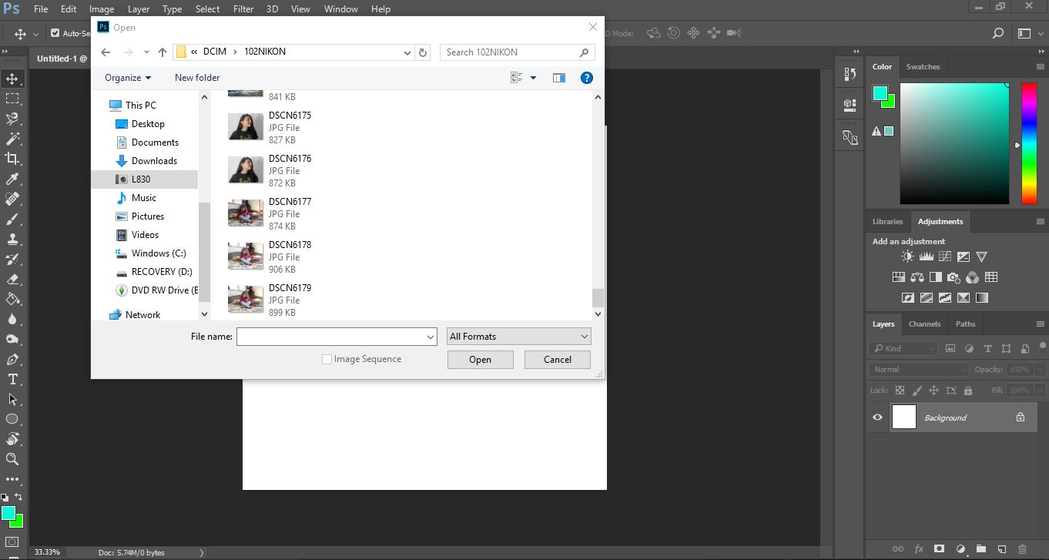Open the Image menu

(x=102, y=9)
